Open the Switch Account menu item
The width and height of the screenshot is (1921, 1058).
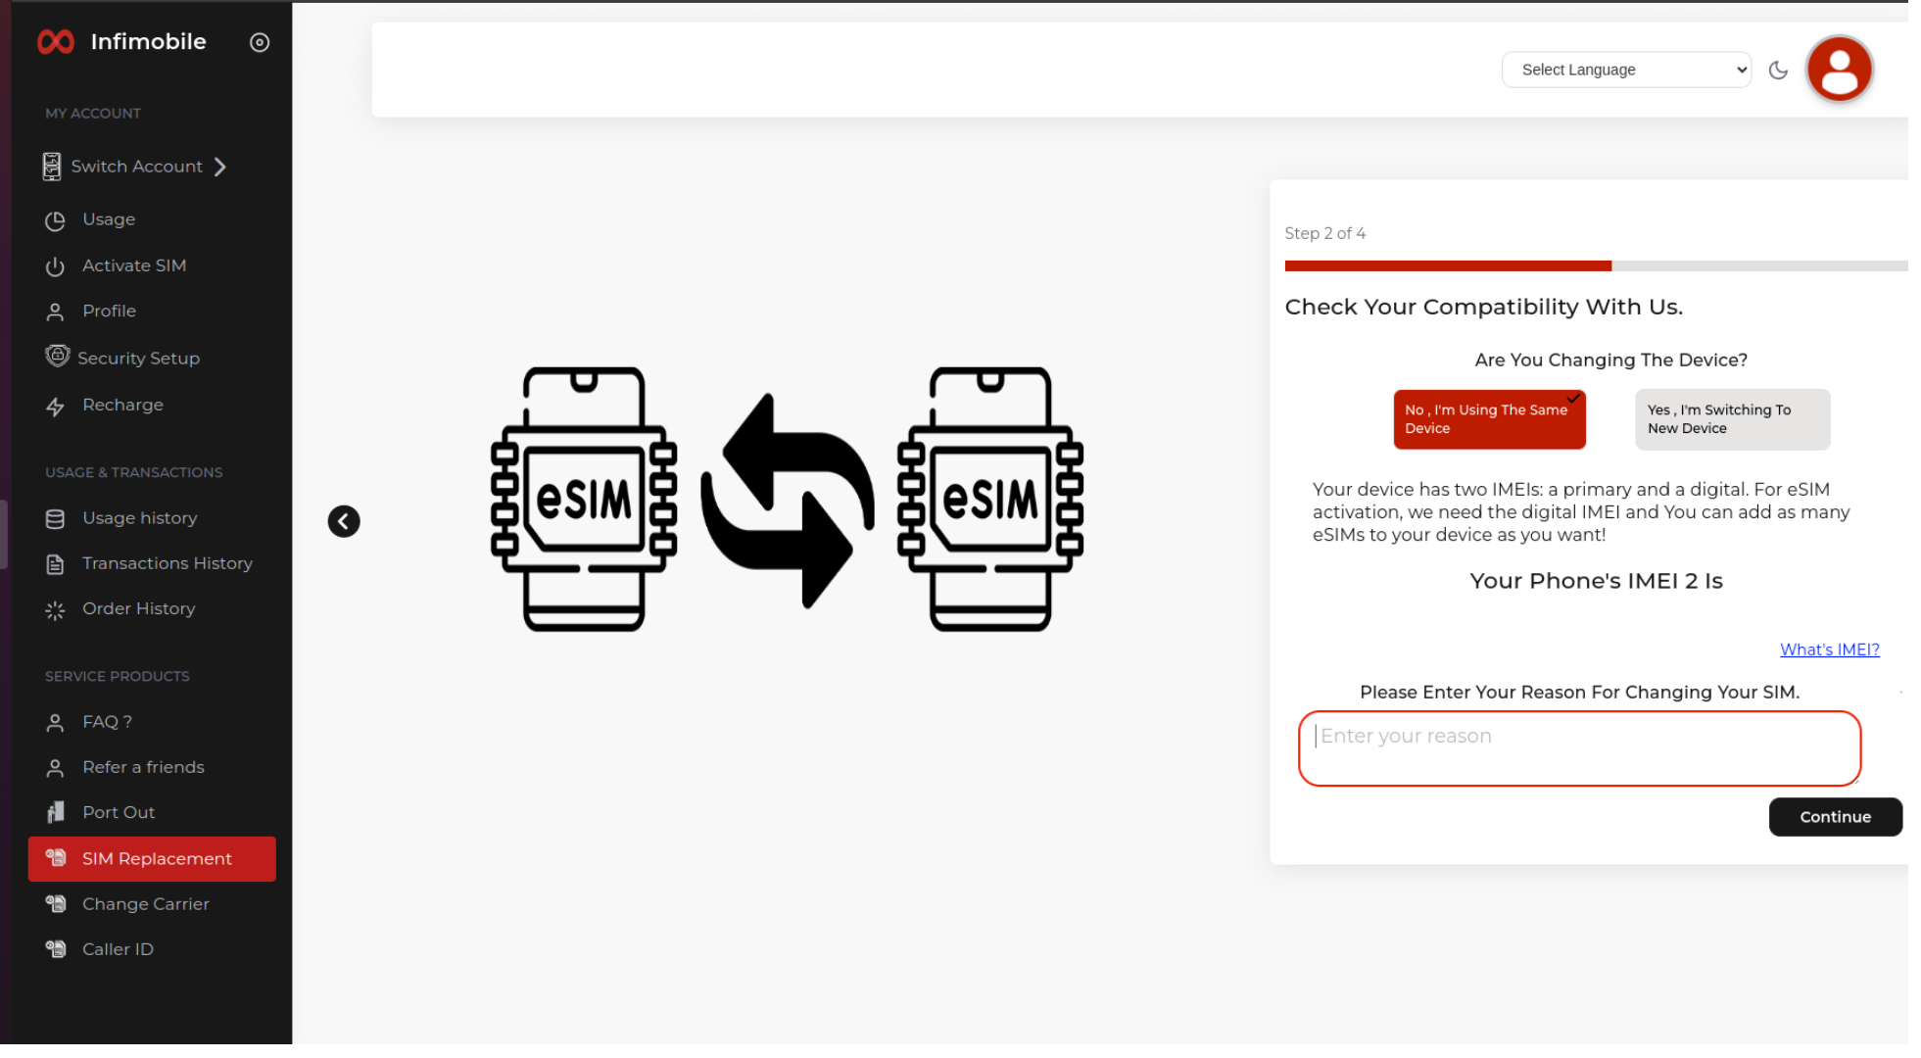click(136, 168)
